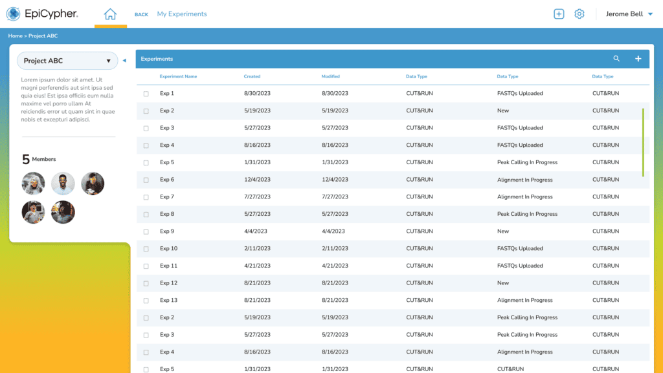Open settings via the gear icon
The height and width of the screenshot is (373, 663).
click(579, 14)
